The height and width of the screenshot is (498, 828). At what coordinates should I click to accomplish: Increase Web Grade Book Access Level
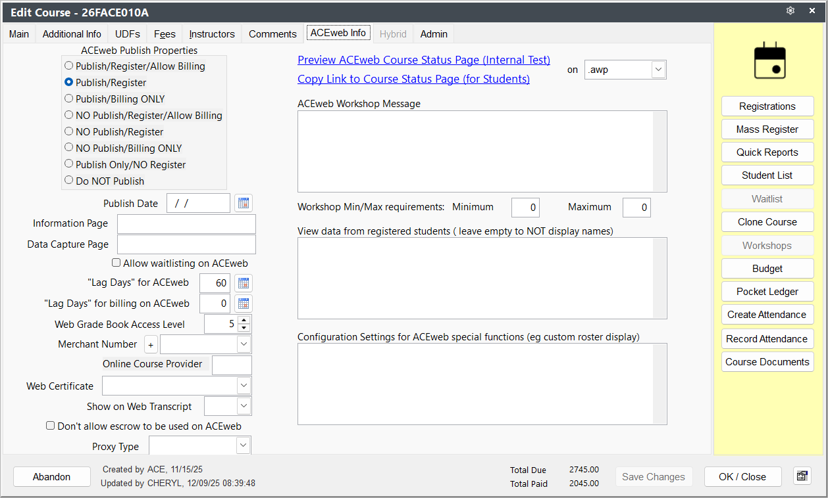tap(244, 320)
